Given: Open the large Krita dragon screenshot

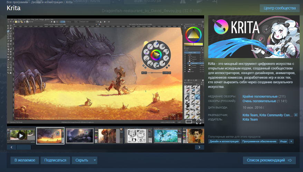Looking at the screenshot, I should click(105, 71).
